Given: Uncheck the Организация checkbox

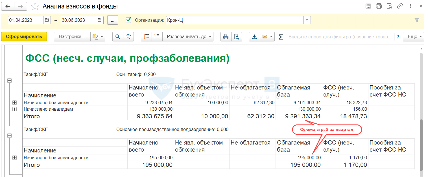Looking at the screenshot, I should point(129,20).
